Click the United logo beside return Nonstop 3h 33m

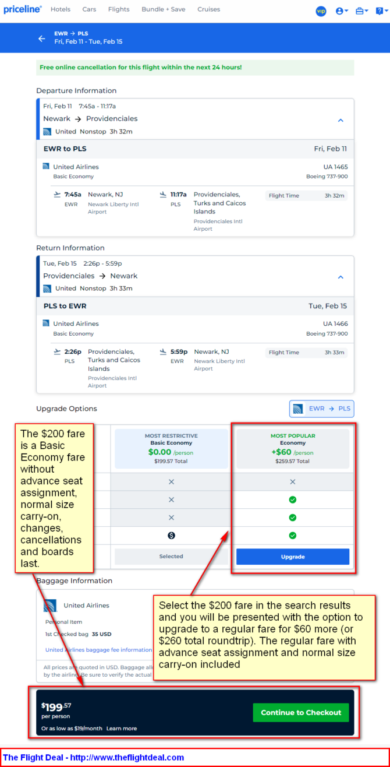(47, 288)
